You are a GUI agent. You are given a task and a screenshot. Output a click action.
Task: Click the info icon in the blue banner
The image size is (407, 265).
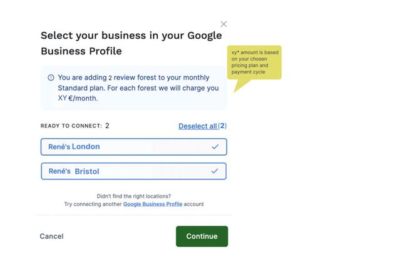coord(51,77)
